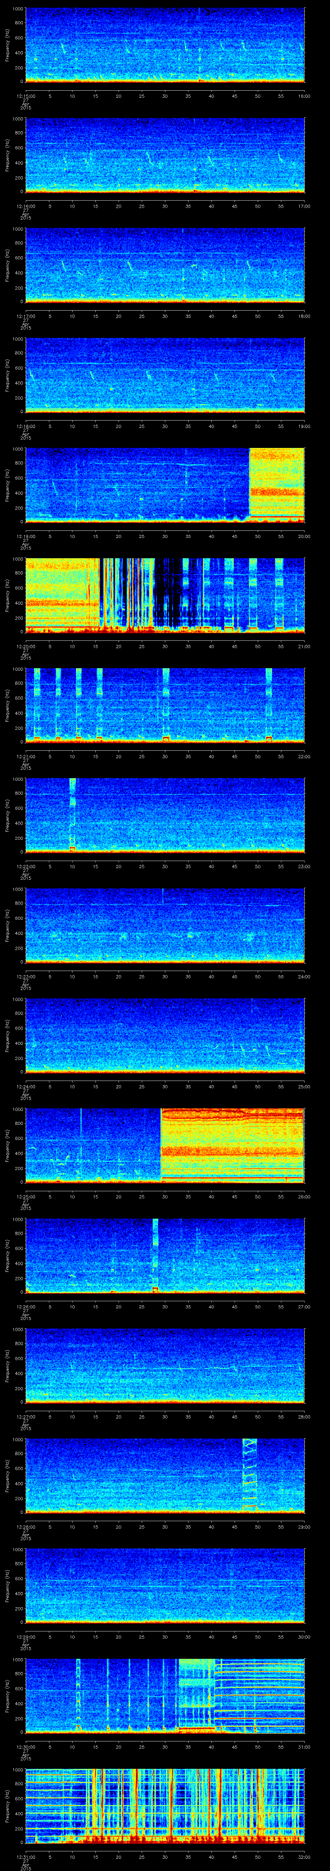Click the 12:15:00 start time label
The width and height of the screenshot is (330, 1871).
pyautogui.click(x=25, y=96)
